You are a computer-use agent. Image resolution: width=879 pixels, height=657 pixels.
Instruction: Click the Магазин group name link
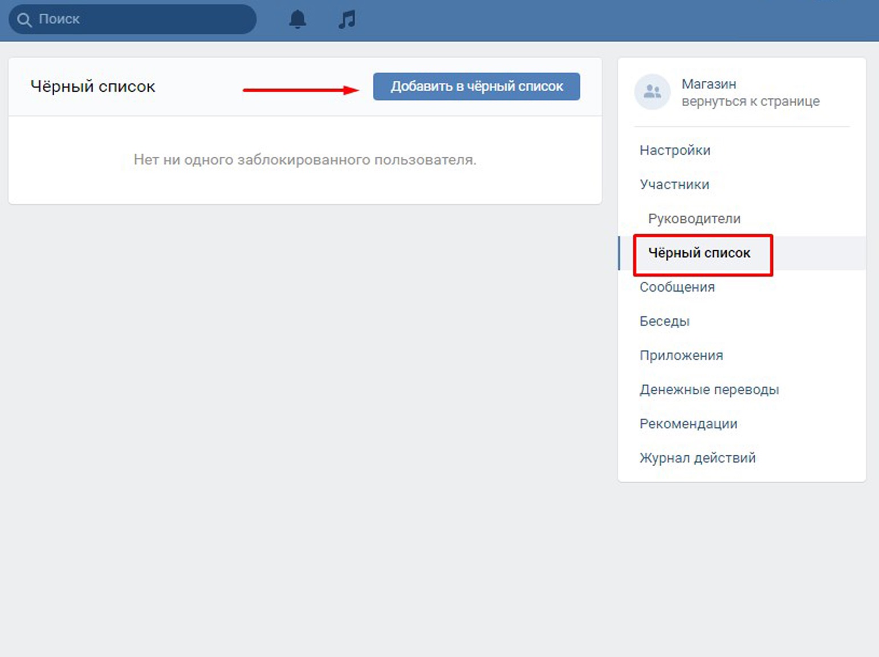(709, 84)
